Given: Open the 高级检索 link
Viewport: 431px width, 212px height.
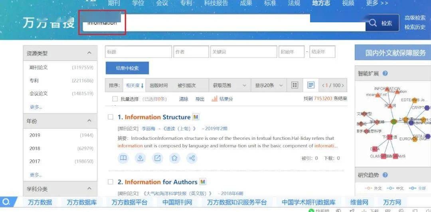Looking at the screenshot, I should click(415, 18).
